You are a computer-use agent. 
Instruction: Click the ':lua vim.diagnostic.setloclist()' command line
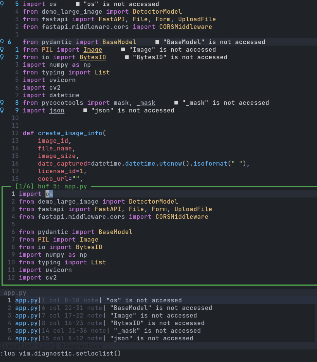pos(61,354)
